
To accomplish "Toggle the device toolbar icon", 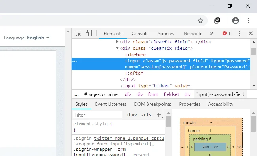I will point(89,33).
